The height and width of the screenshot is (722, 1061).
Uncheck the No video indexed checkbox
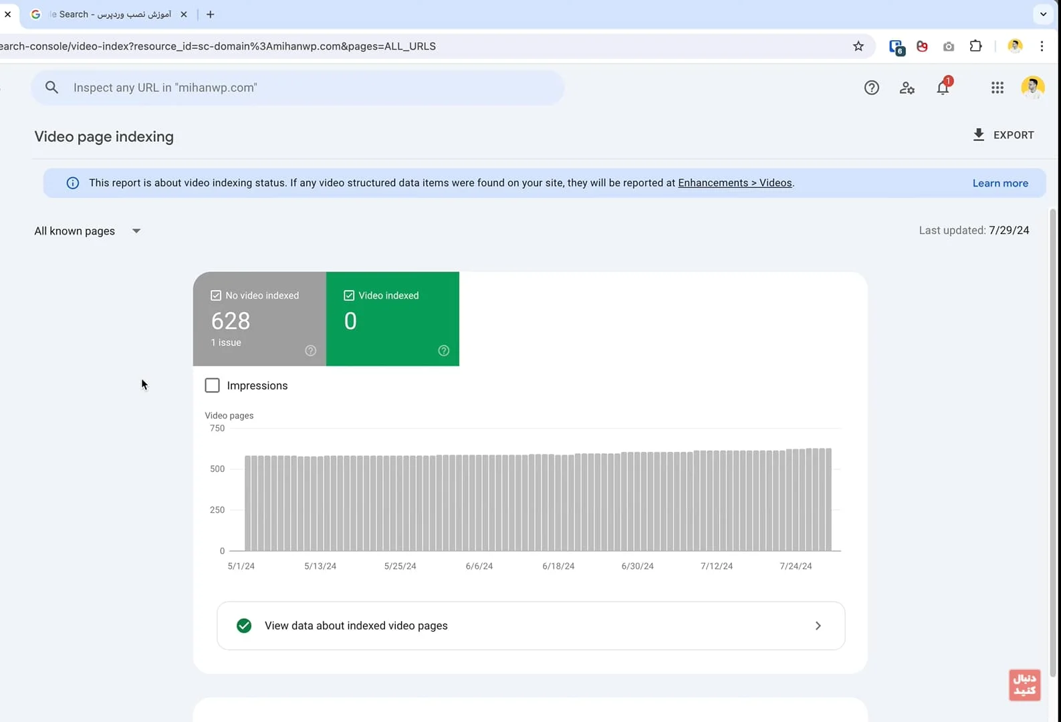coord(216,295)
